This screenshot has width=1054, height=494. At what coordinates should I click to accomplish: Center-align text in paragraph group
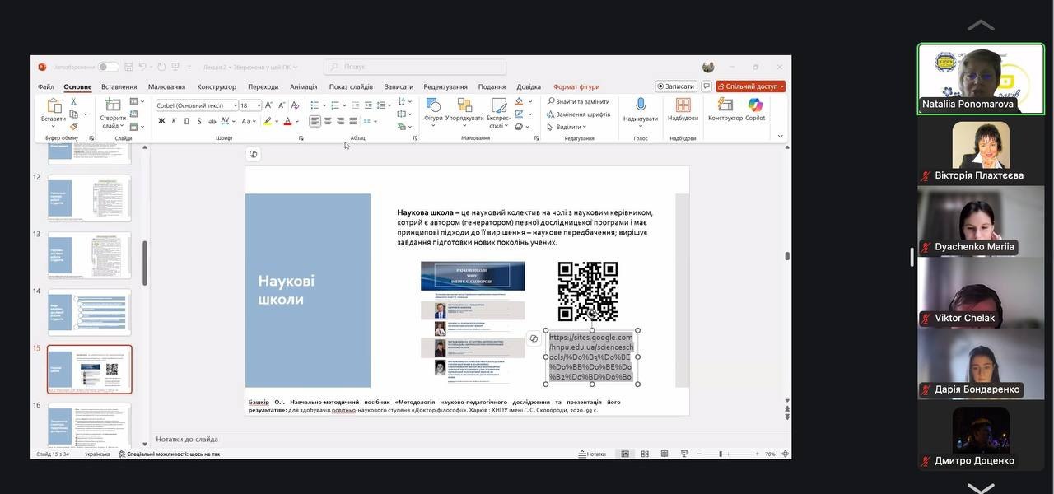[x=328, y=121]
